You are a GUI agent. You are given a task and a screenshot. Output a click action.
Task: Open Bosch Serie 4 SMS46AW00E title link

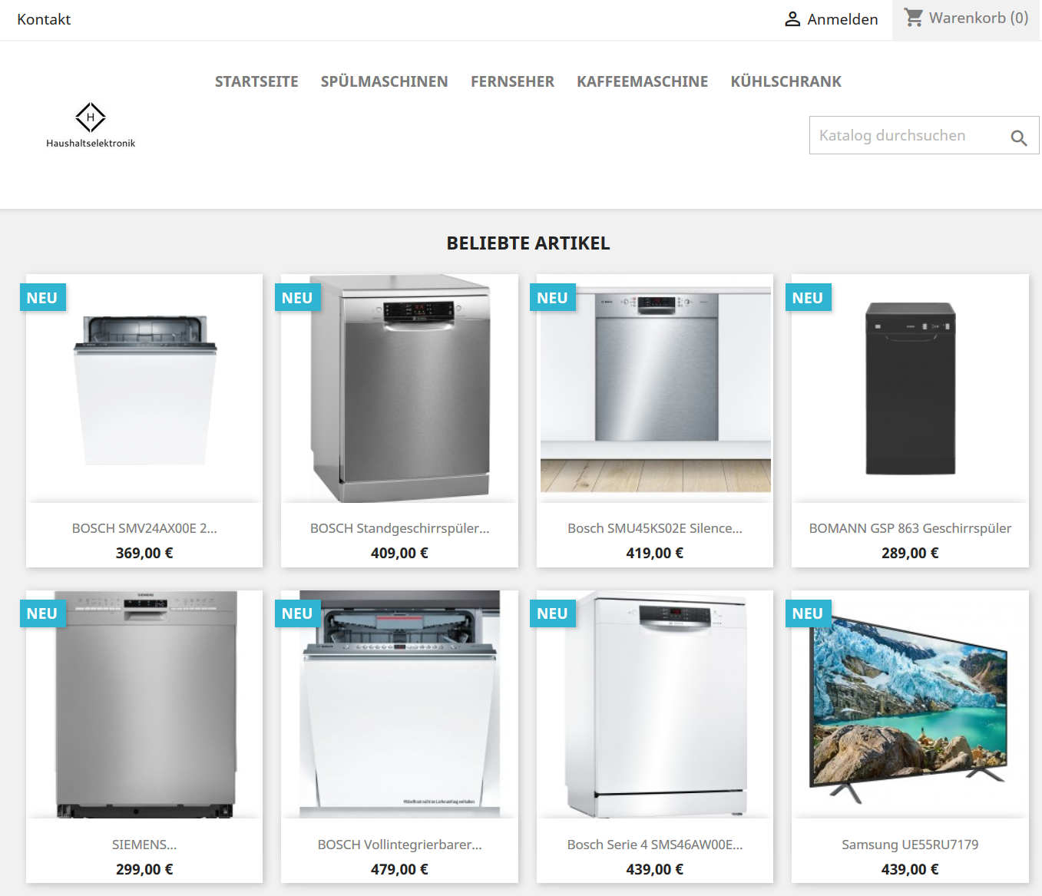(x=655, y=845)
